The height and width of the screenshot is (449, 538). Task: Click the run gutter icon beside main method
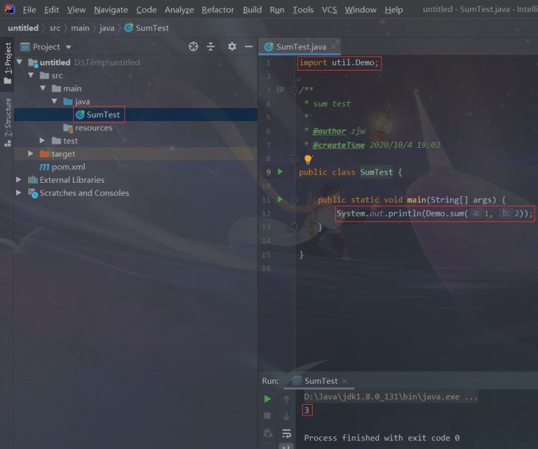click(280, 199)
